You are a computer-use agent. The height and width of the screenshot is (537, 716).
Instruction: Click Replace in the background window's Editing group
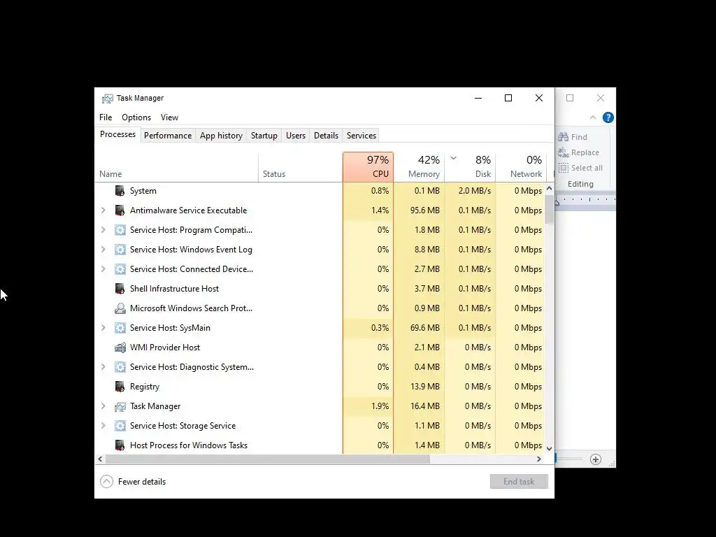click(578, 152)
